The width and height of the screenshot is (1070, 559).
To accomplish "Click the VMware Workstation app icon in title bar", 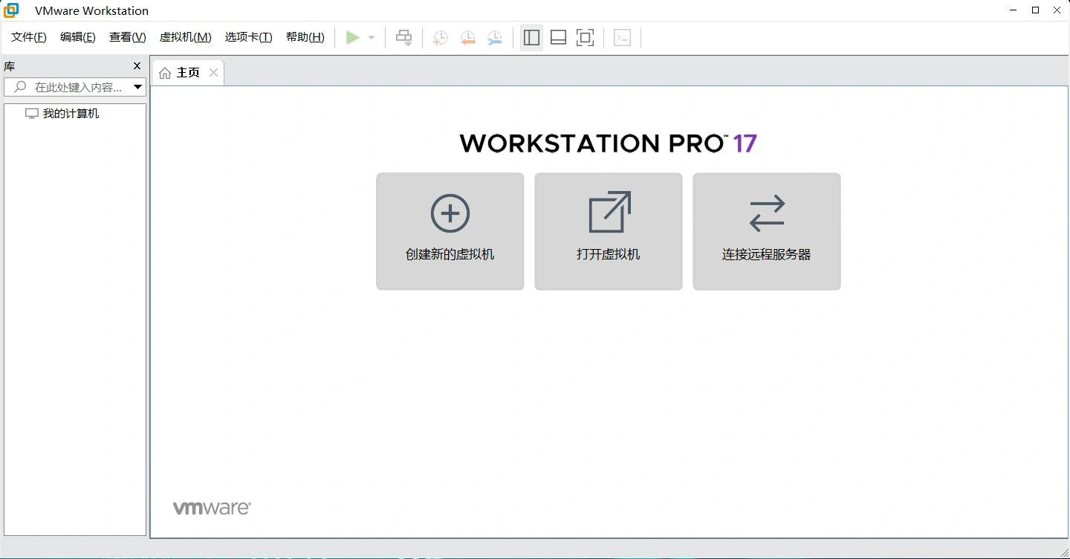I will 11,10.
